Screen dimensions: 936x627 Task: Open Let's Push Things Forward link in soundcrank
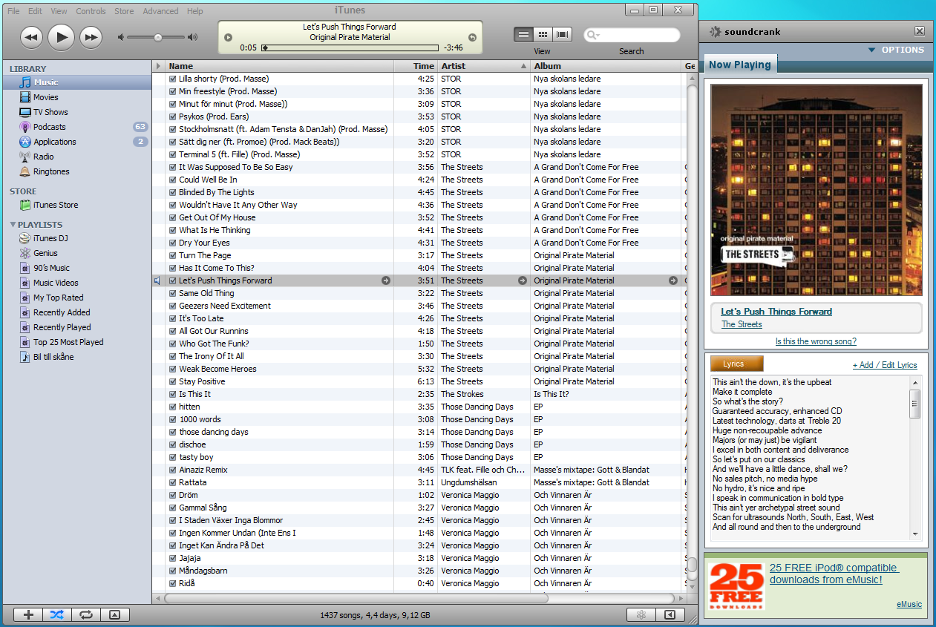click(x=776, y=312)
